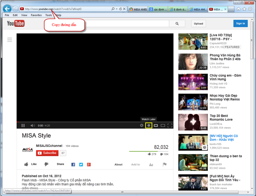This screenshot has height=196, width=256.
Task: Open the About tab under video
Action: click(x=118, y=164)
